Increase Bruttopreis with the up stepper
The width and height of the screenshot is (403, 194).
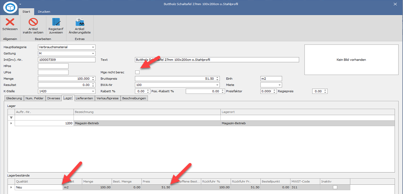point(217,78)
